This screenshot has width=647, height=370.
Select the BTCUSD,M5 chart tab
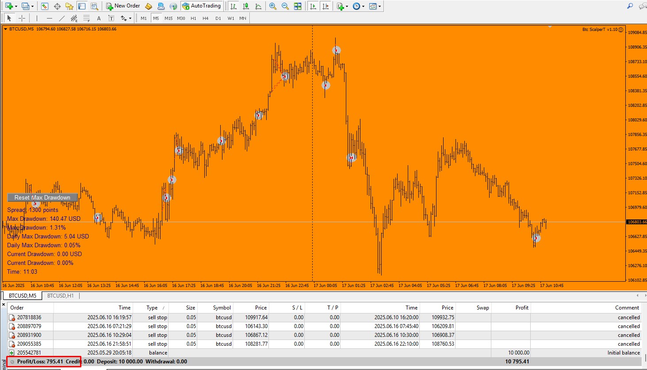coord(23,296)
